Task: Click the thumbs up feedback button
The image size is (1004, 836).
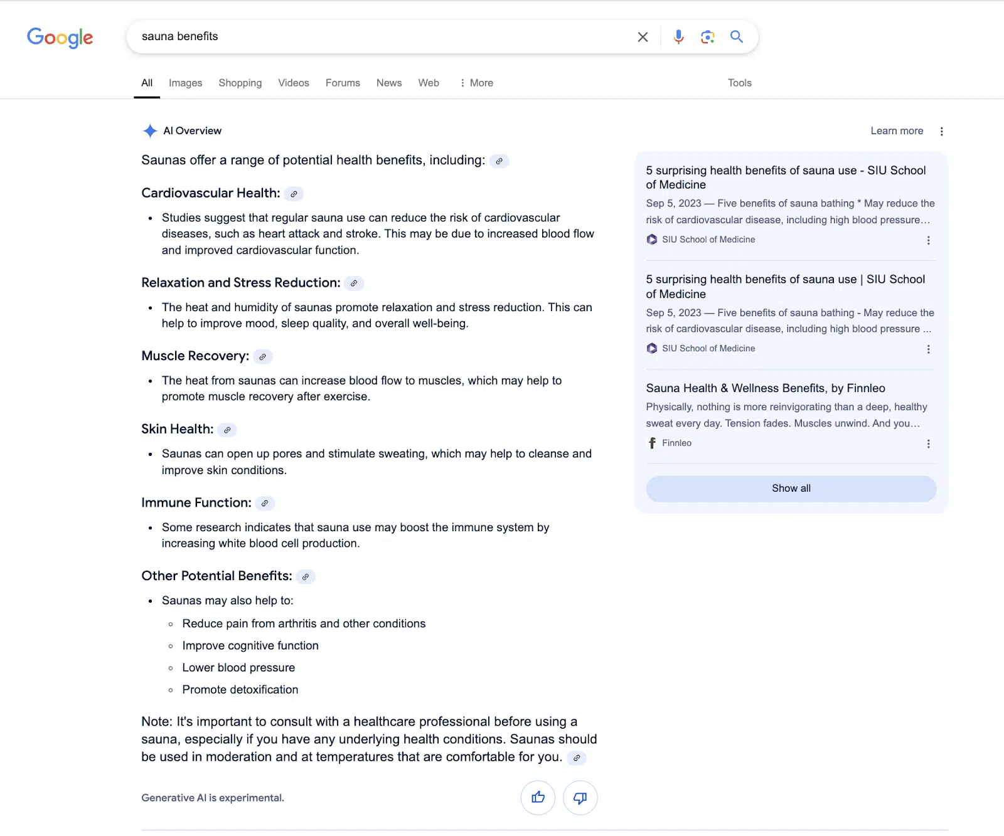Action: tap(538, 798)
